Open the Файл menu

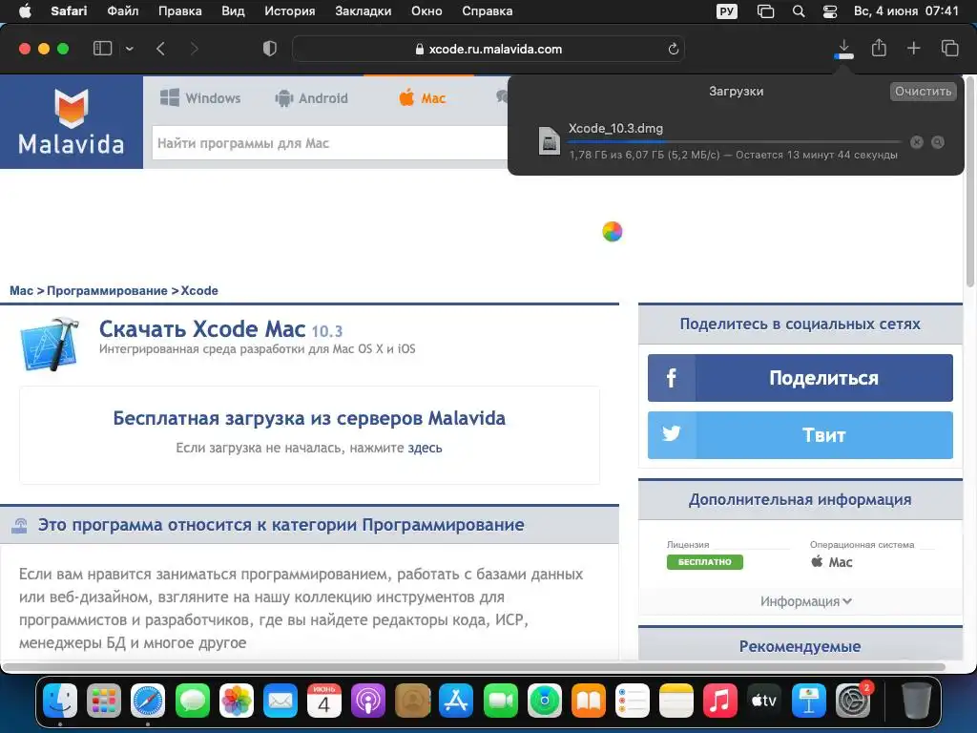tap(123, 11)
